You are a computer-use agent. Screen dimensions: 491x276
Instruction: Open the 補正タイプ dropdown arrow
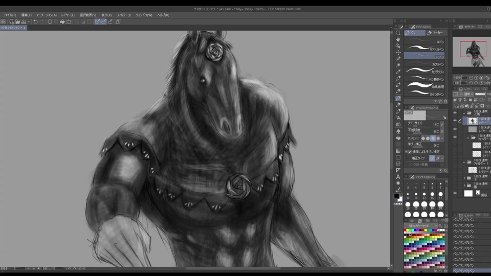(442, 158)
